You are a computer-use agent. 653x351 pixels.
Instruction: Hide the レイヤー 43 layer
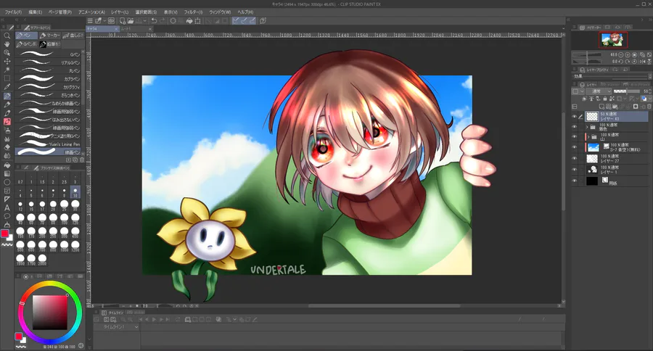[x=575, y=117]
